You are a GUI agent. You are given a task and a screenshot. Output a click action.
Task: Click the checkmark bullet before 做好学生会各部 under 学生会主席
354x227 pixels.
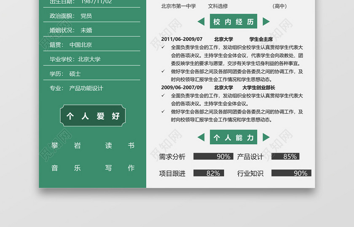pyautogui.click(x=163, y=71)
